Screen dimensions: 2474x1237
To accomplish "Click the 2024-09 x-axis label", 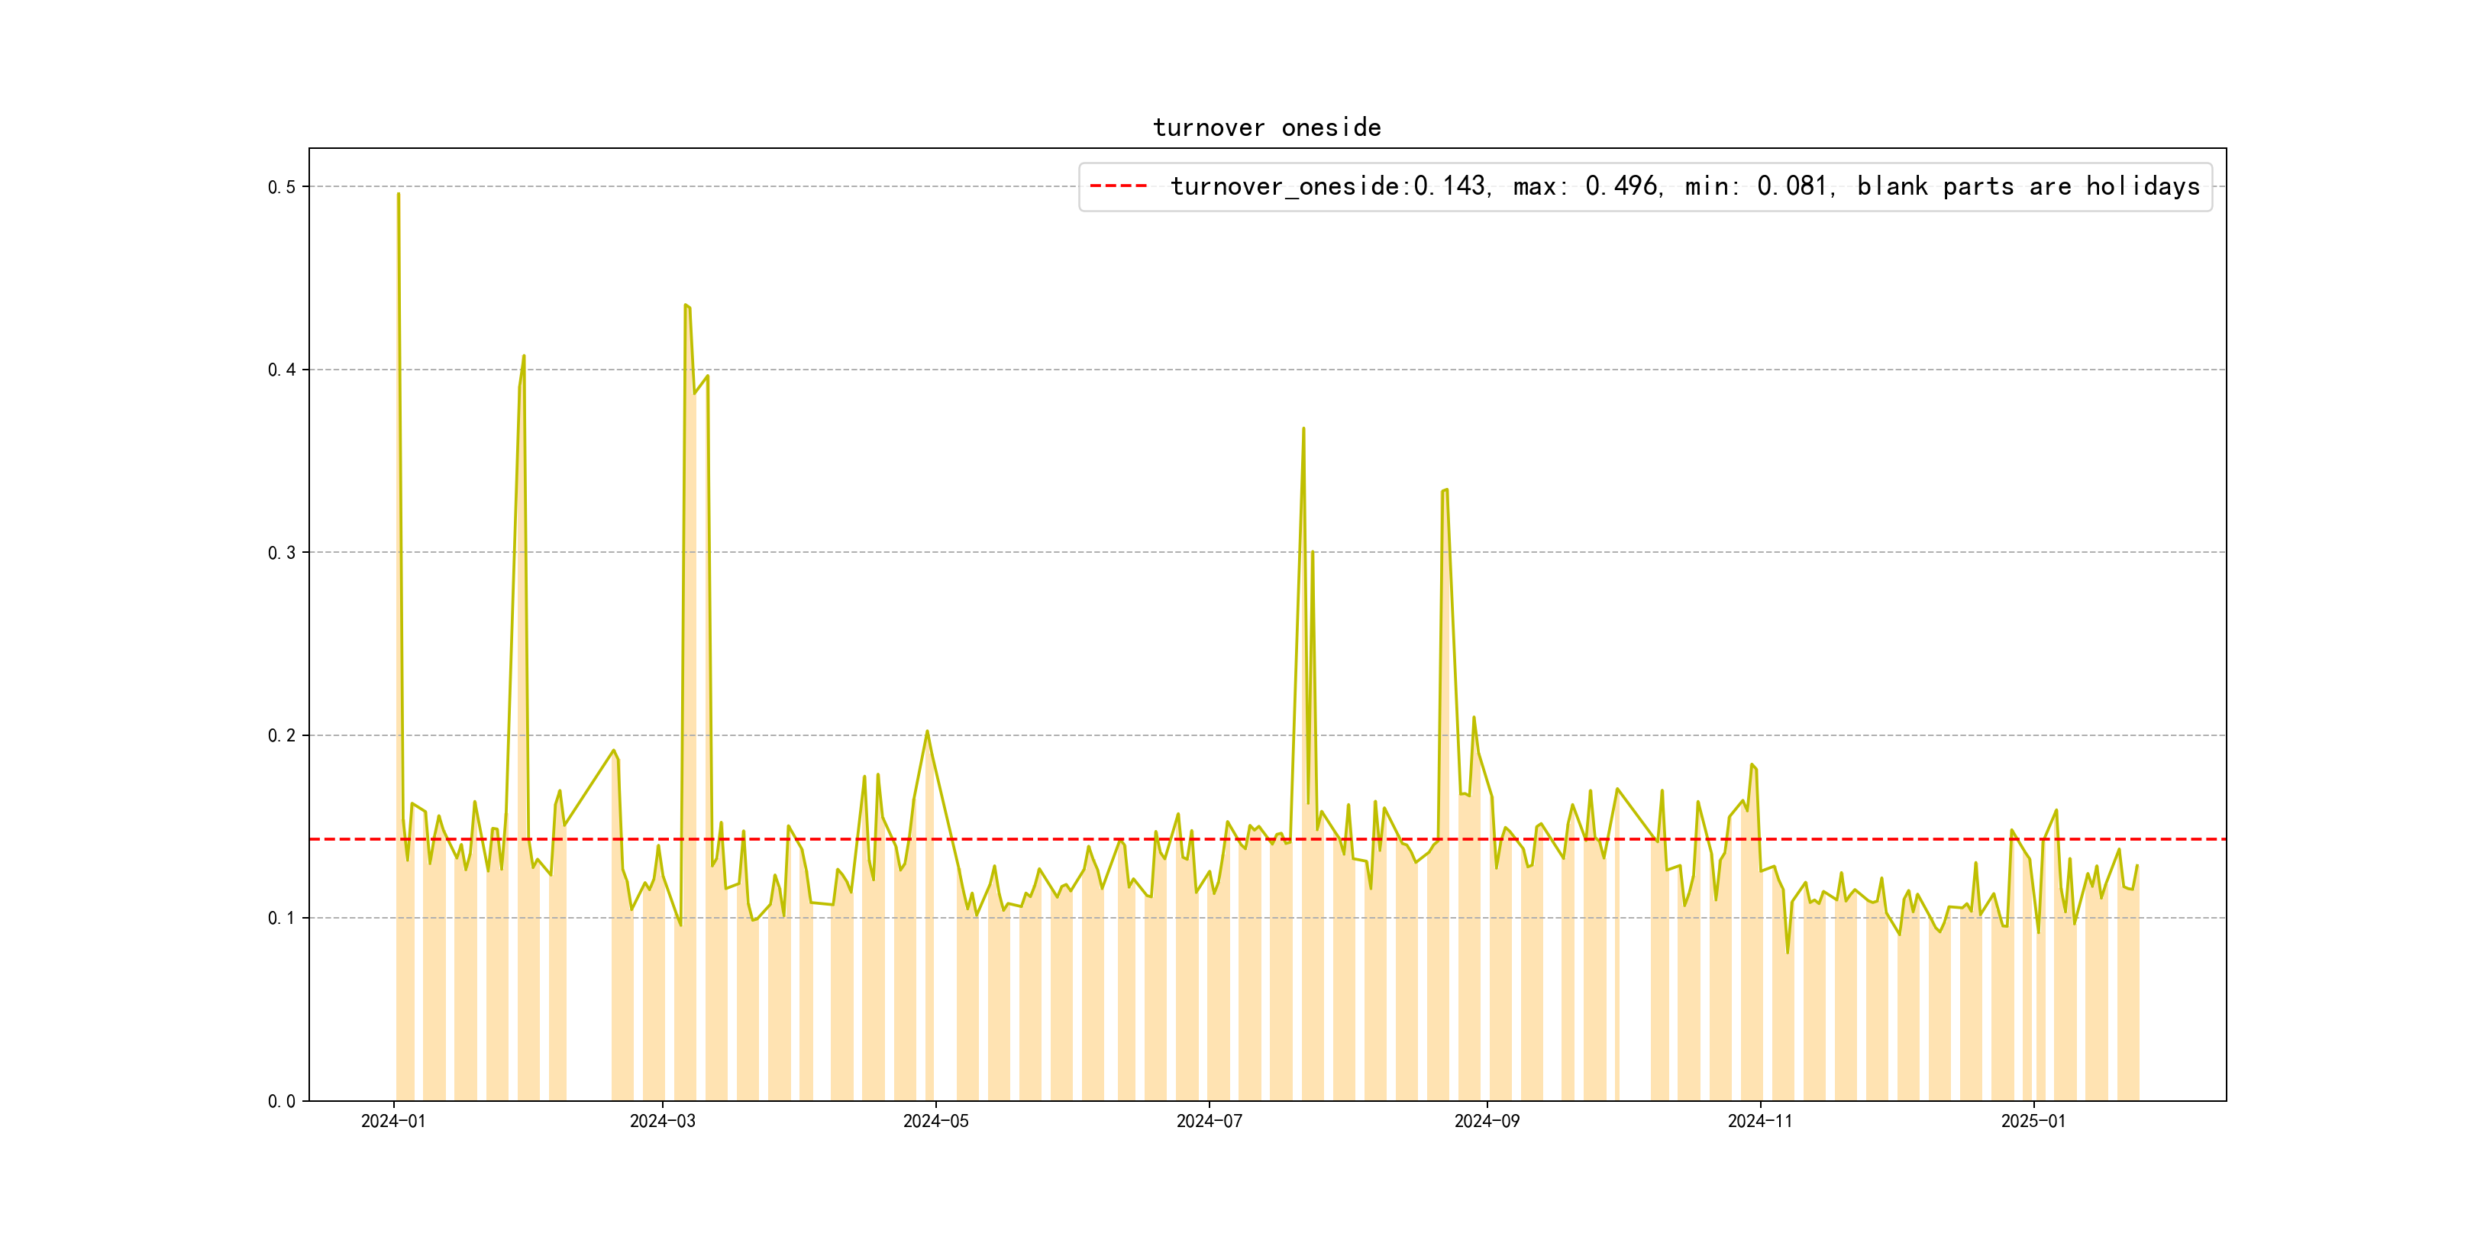I will (x=1487, y=1121).
